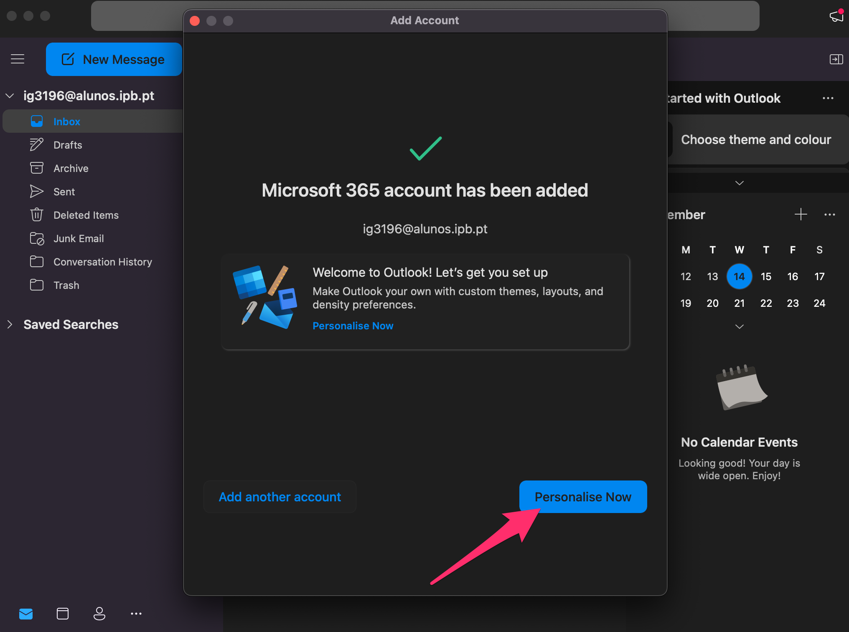Click the Deleted Items bin icon

click(37, 215)
